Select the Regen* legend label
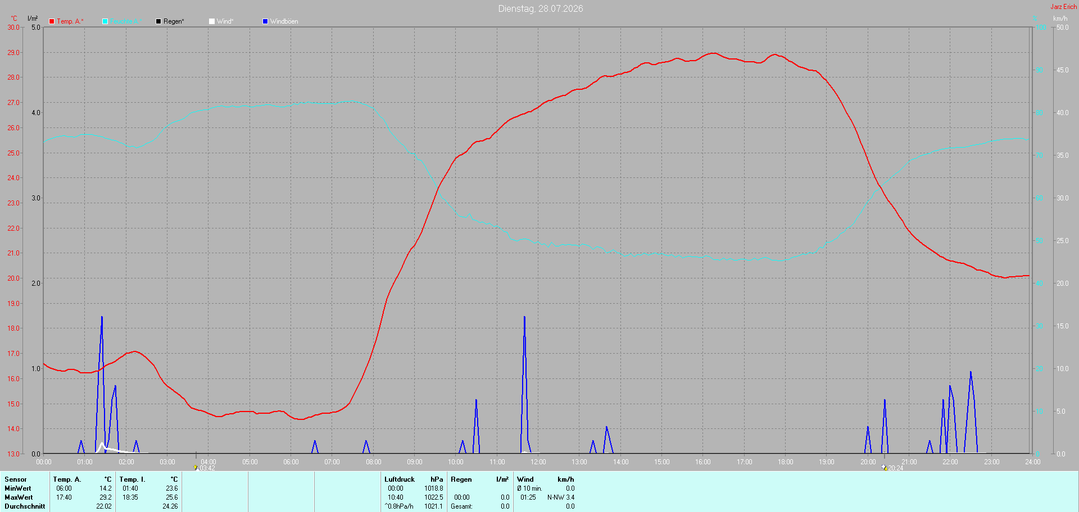Screen dimensions: 1079x512 (x=174, y=21)
